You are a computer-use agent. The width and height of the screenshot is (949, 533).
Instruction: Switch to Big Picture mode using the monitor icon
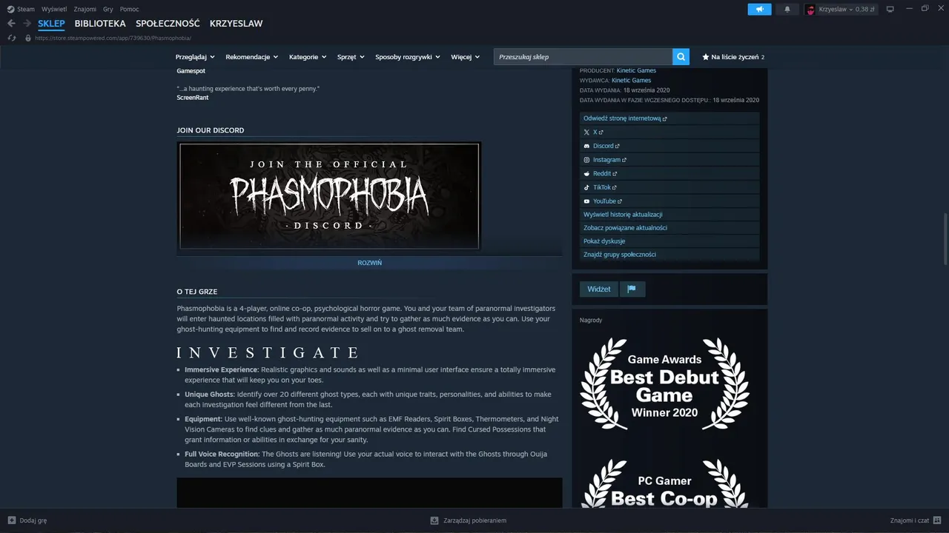click(890, 9)
